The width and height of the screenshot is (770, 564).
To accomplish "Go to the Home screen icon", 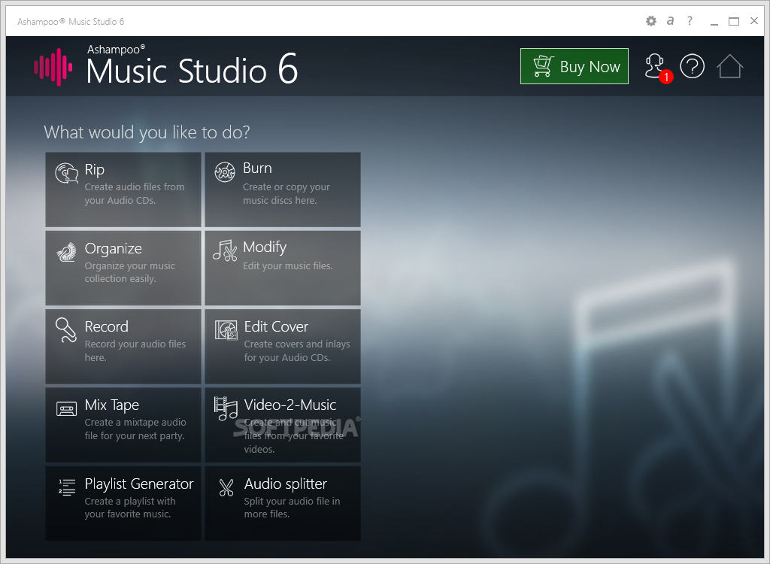I will click(x=729, y=66).
